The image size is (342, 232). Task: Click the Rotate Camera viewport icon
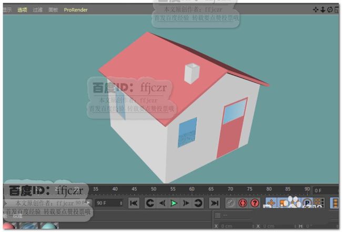(330, 9)
